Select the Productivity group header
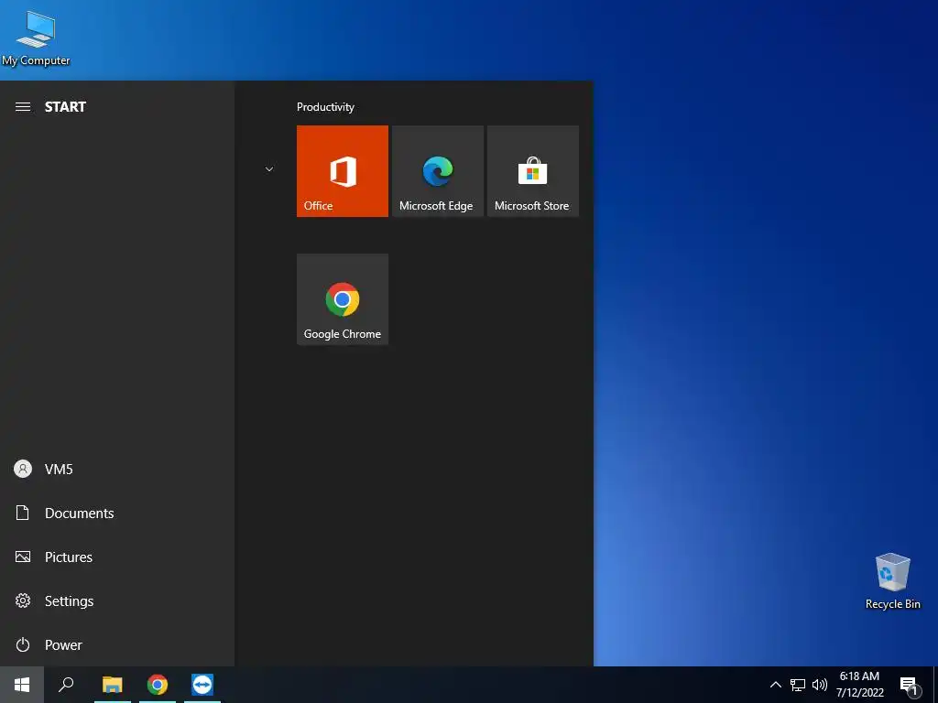 [325, 107]
